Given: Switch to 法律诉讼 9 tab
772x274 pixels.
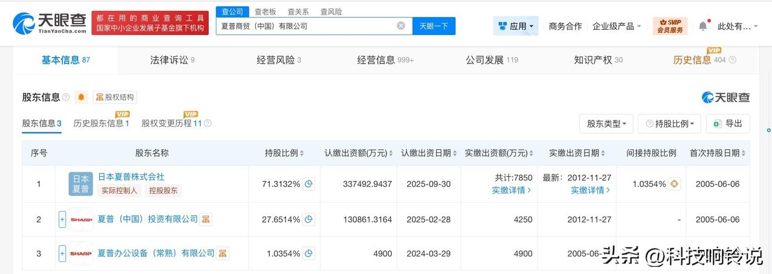Looking at the screenshot, I should (172, 60).
